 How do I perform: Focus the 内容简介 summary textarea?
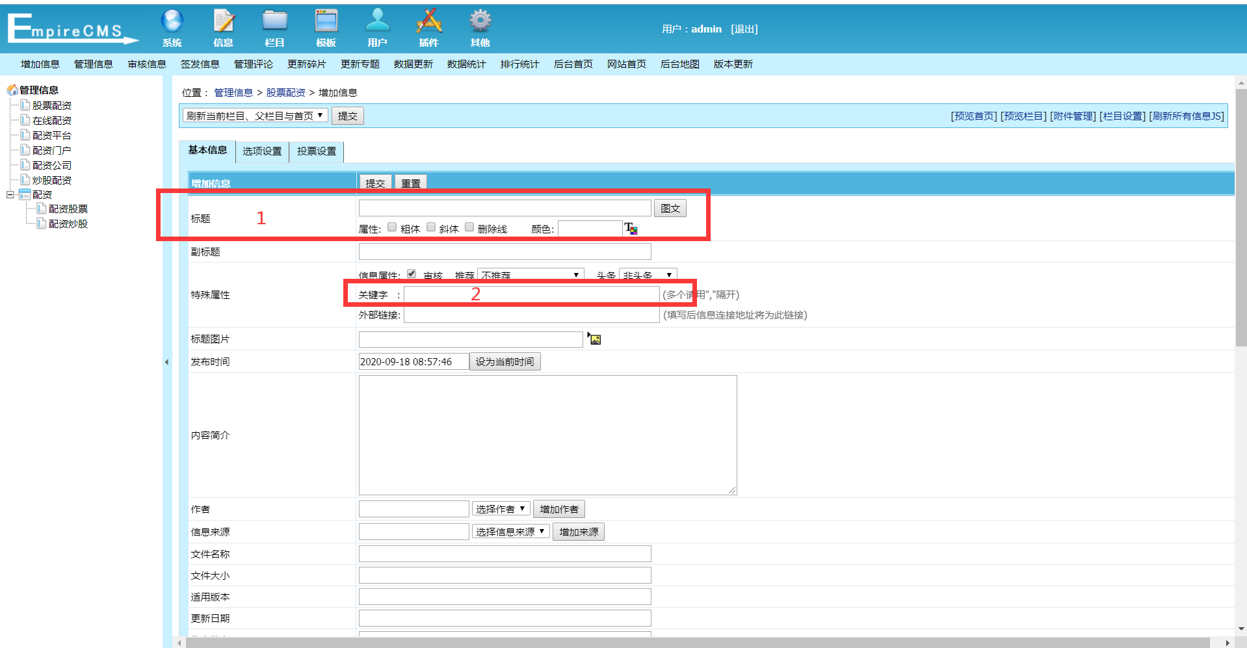547,435
